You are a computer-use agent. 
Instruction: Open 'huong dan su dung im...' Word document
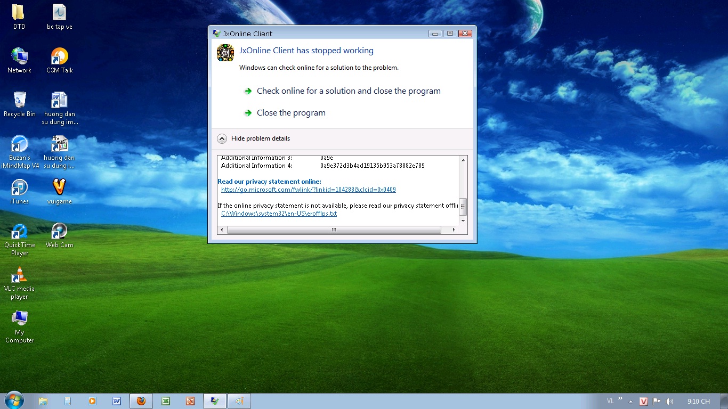pyautogui.click(x=59, y=108)
